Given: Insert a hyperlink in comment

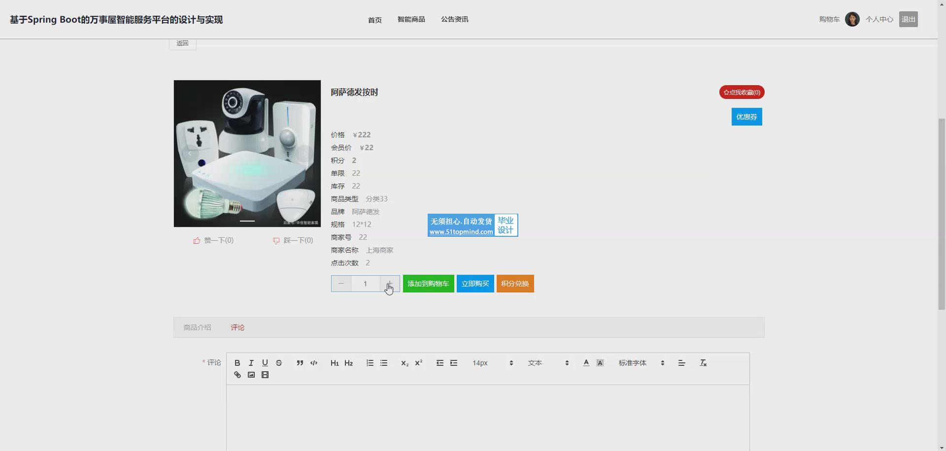Looking at the screenshot, I should click(x=237, y=375).
